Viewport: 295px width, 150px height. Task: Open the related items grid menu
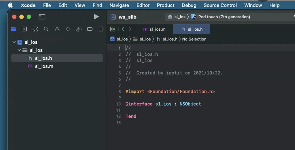coord(112,29)
